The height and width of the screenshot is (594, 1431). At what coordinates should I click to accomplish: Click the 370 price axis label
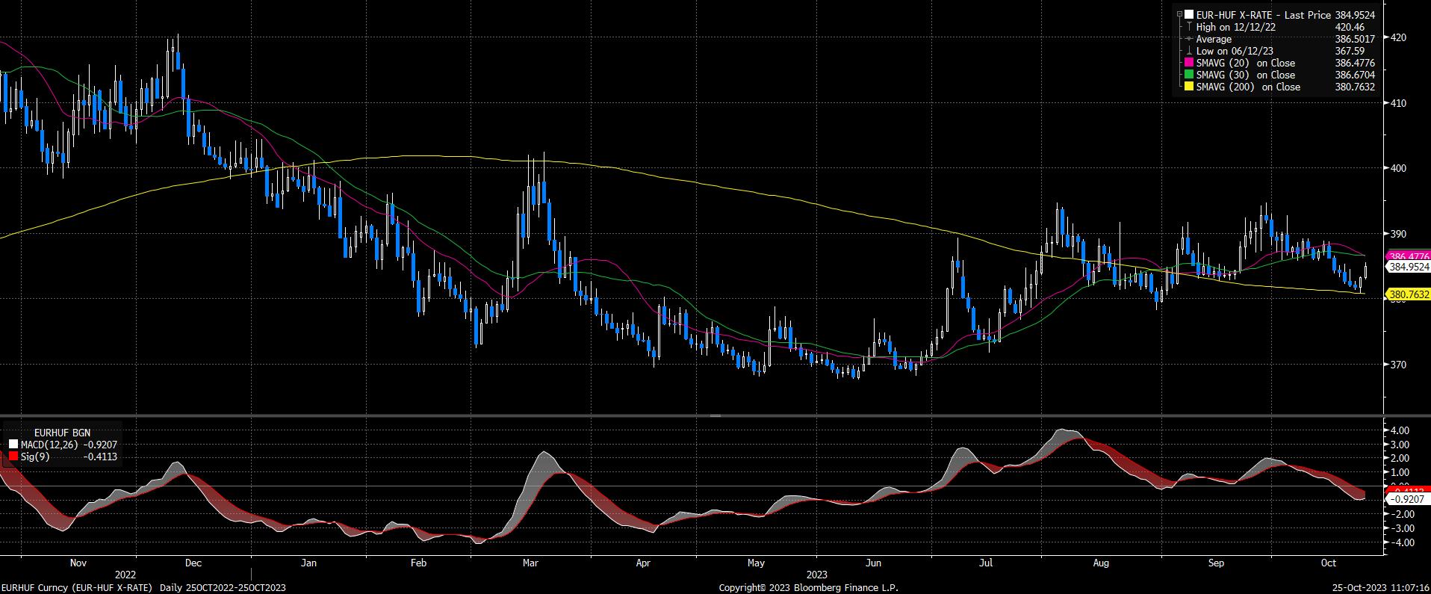(x=1400, y=365)
